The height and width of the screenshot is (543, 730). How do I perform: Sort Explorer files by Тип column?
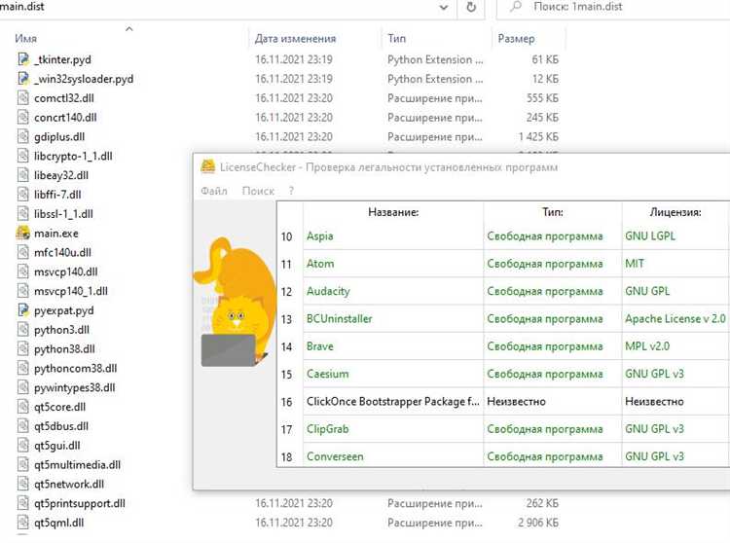(397, 39)
